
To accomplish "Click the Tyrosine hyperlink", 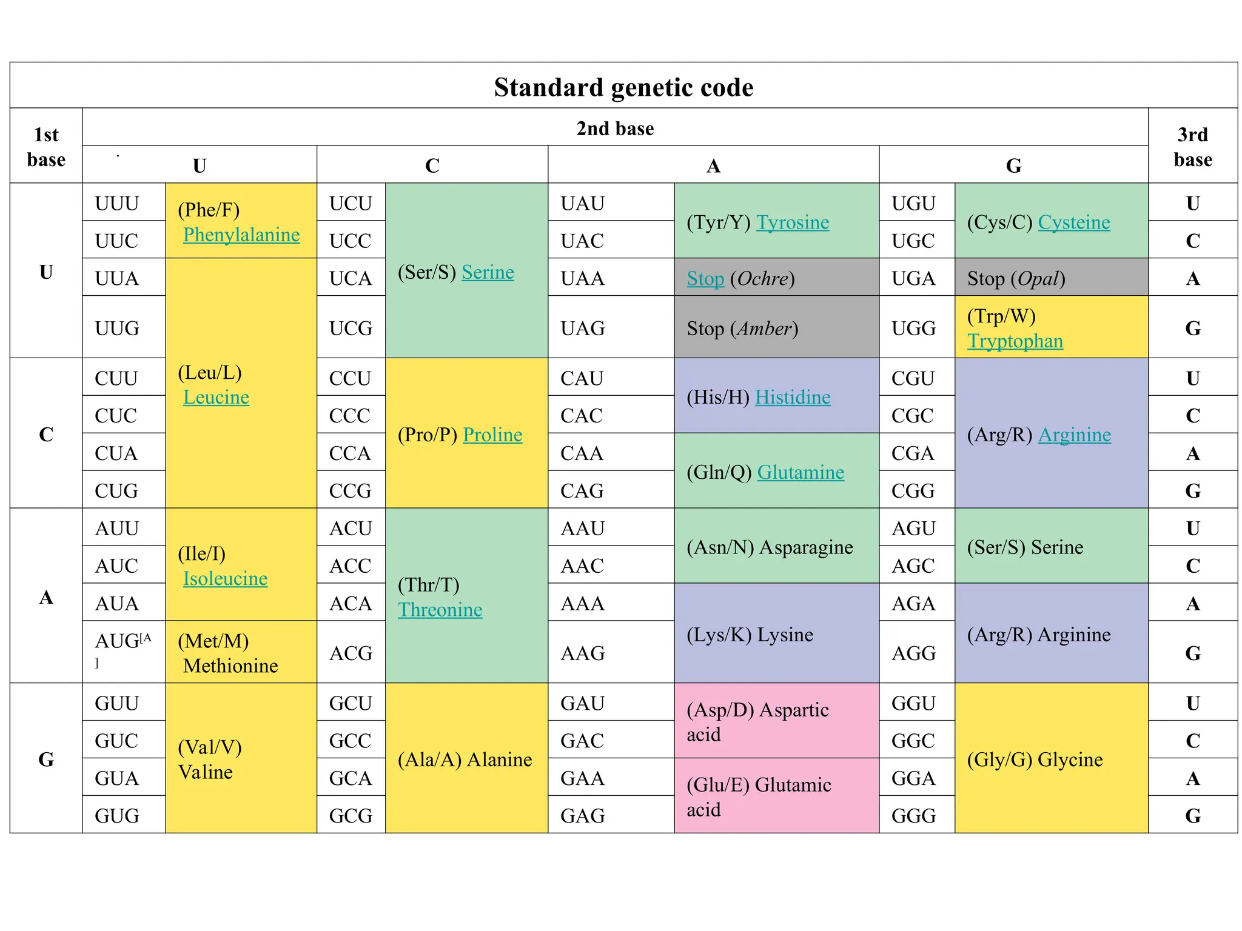I will [x=793, y=222].
